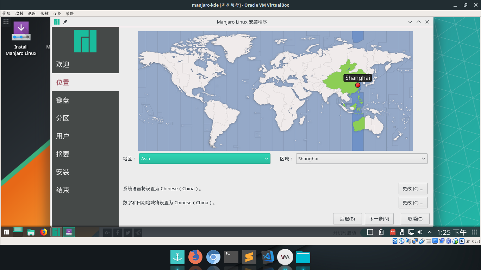
Task: Click the 1:25 clock in the panel
Action: click(x=452, y=232)
